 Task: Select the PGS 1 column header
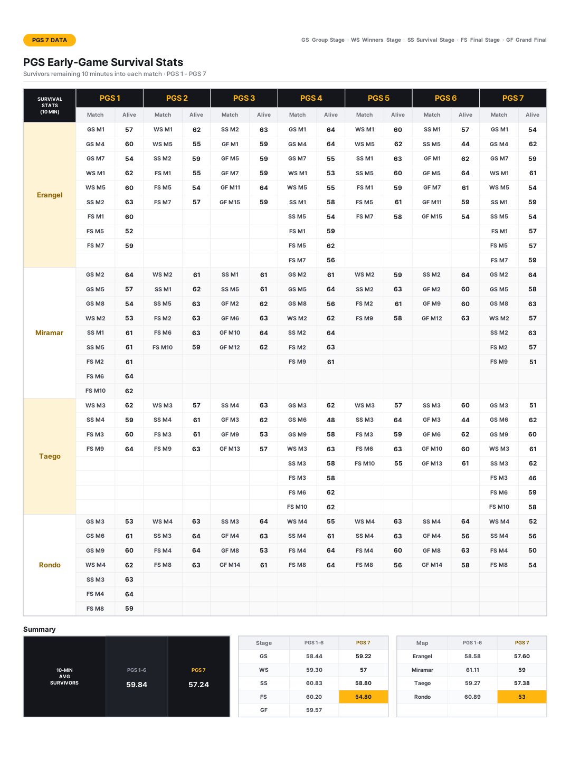[110, 98]
